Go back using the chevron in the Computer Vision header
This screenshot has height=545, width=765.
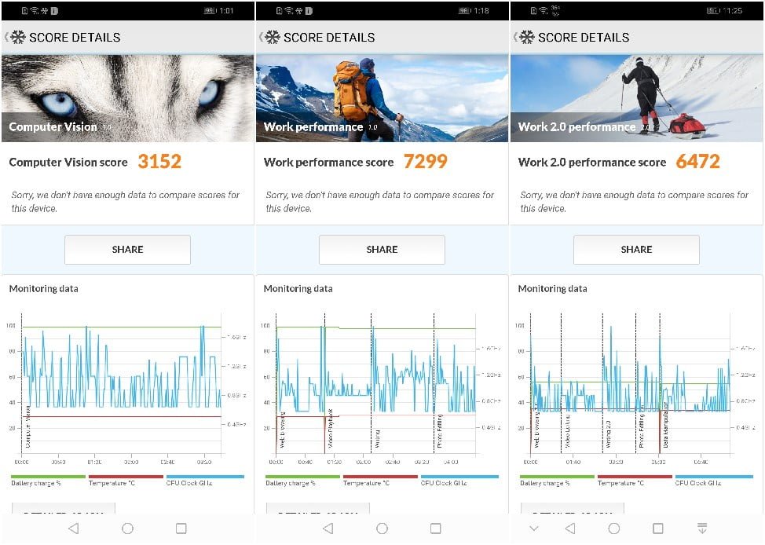pos(5,37)
